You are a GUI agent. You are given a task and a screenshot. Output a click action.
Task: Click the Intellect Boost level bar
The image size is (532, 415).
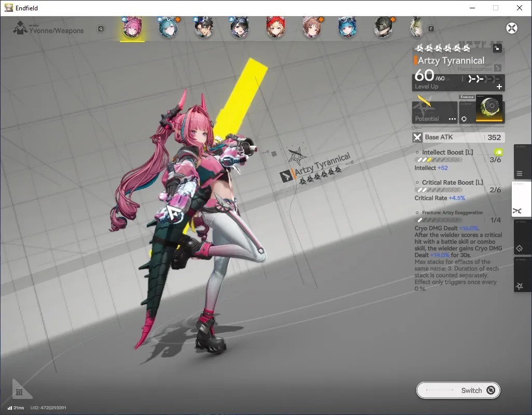(x=438, y=160)
